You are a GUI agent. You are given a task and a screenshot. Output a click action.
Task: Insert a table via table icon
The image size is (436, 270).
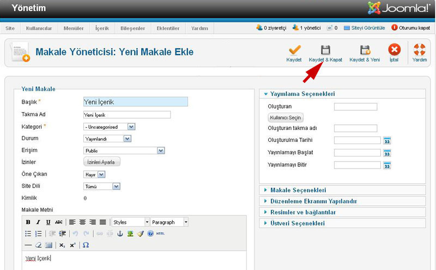pyautogui.click(x=49, y=245)
